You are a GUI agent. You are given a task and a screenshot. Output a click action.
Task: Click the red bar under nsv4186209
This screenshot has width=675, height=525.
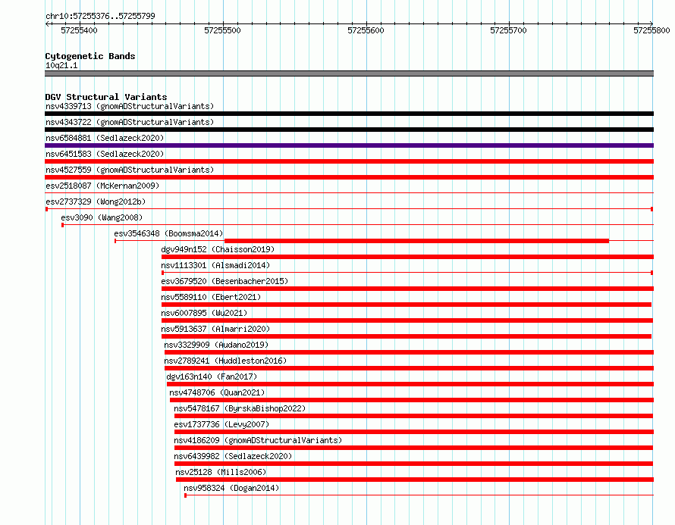tap(413, 448)
